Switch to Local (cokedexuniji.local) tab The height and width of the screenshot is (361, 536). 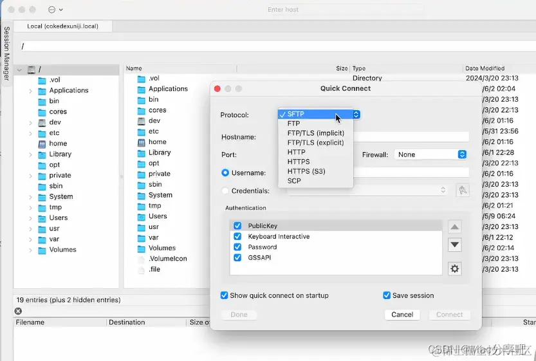click(63, 26)
